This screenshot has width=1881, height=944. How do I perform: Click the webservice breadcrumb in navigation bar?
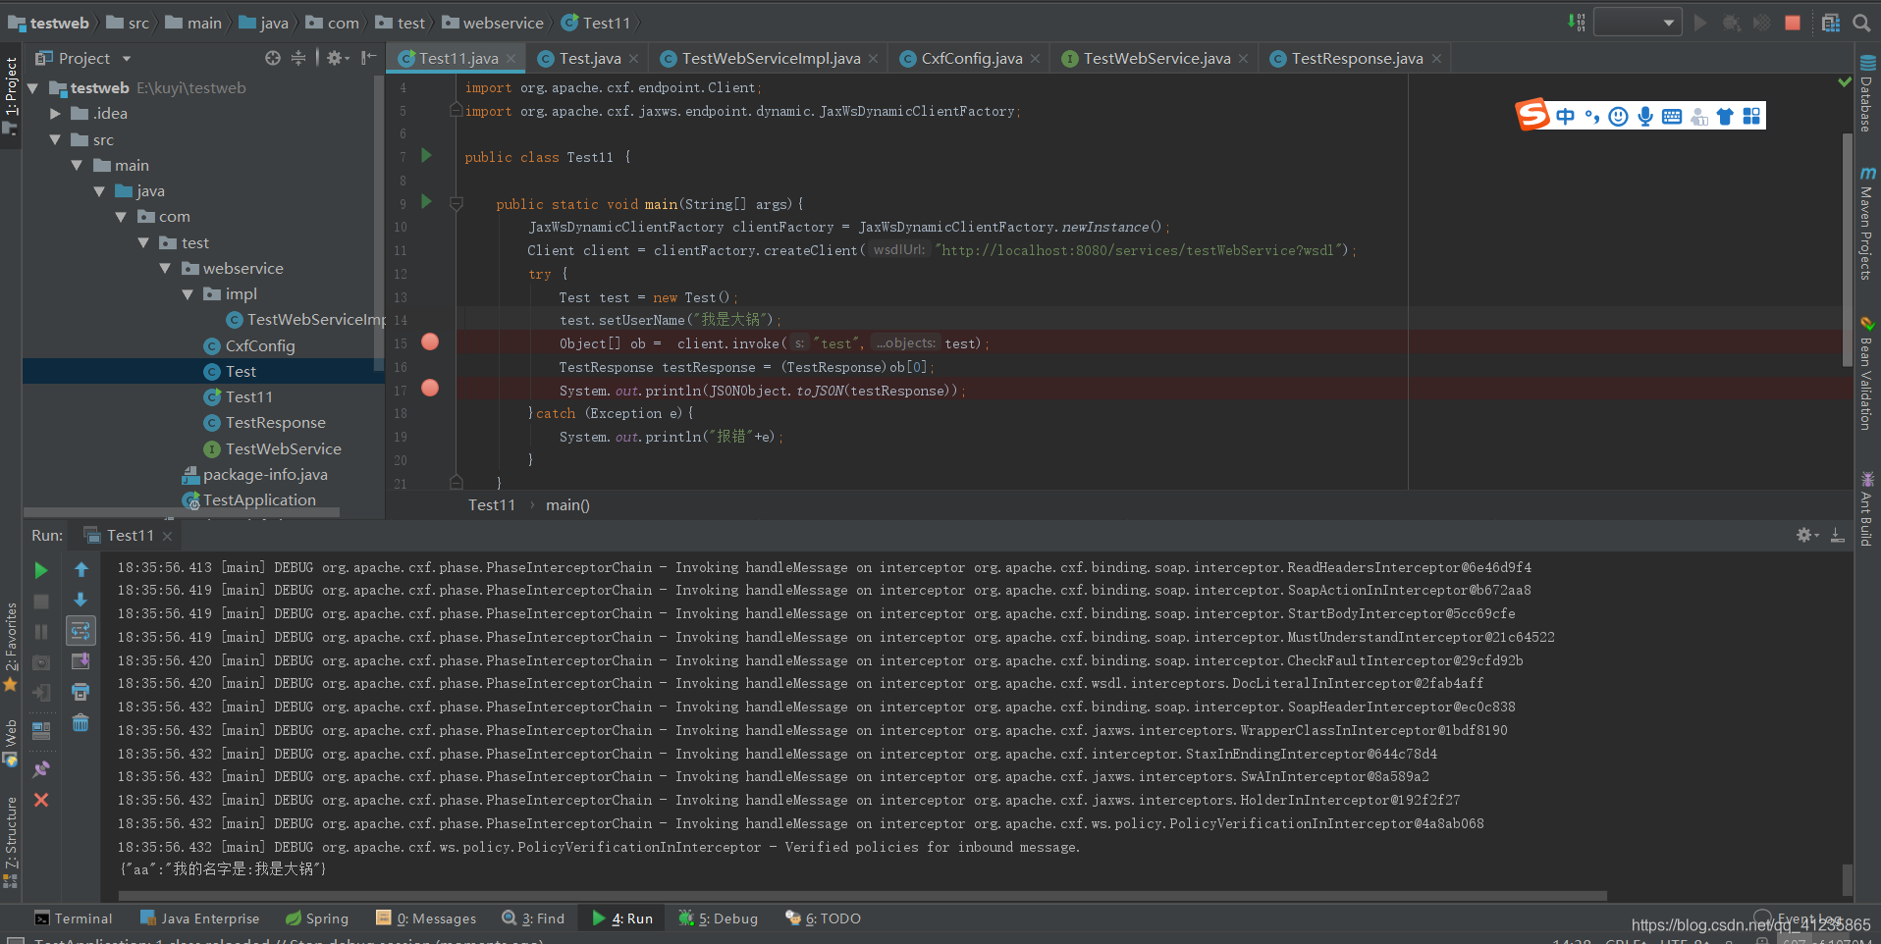click(493, 23)
